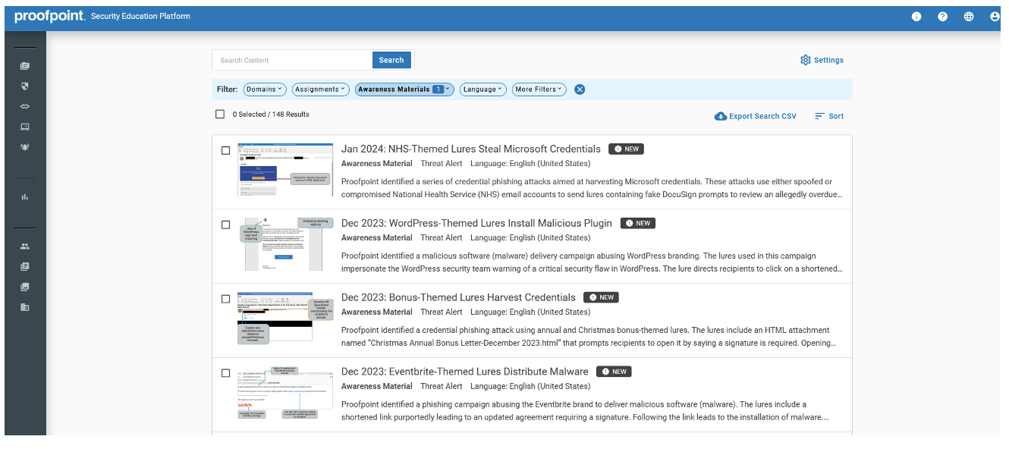Click the building company sidebar icon
The height and width of the screenshot is (449, 1009).
25,307
